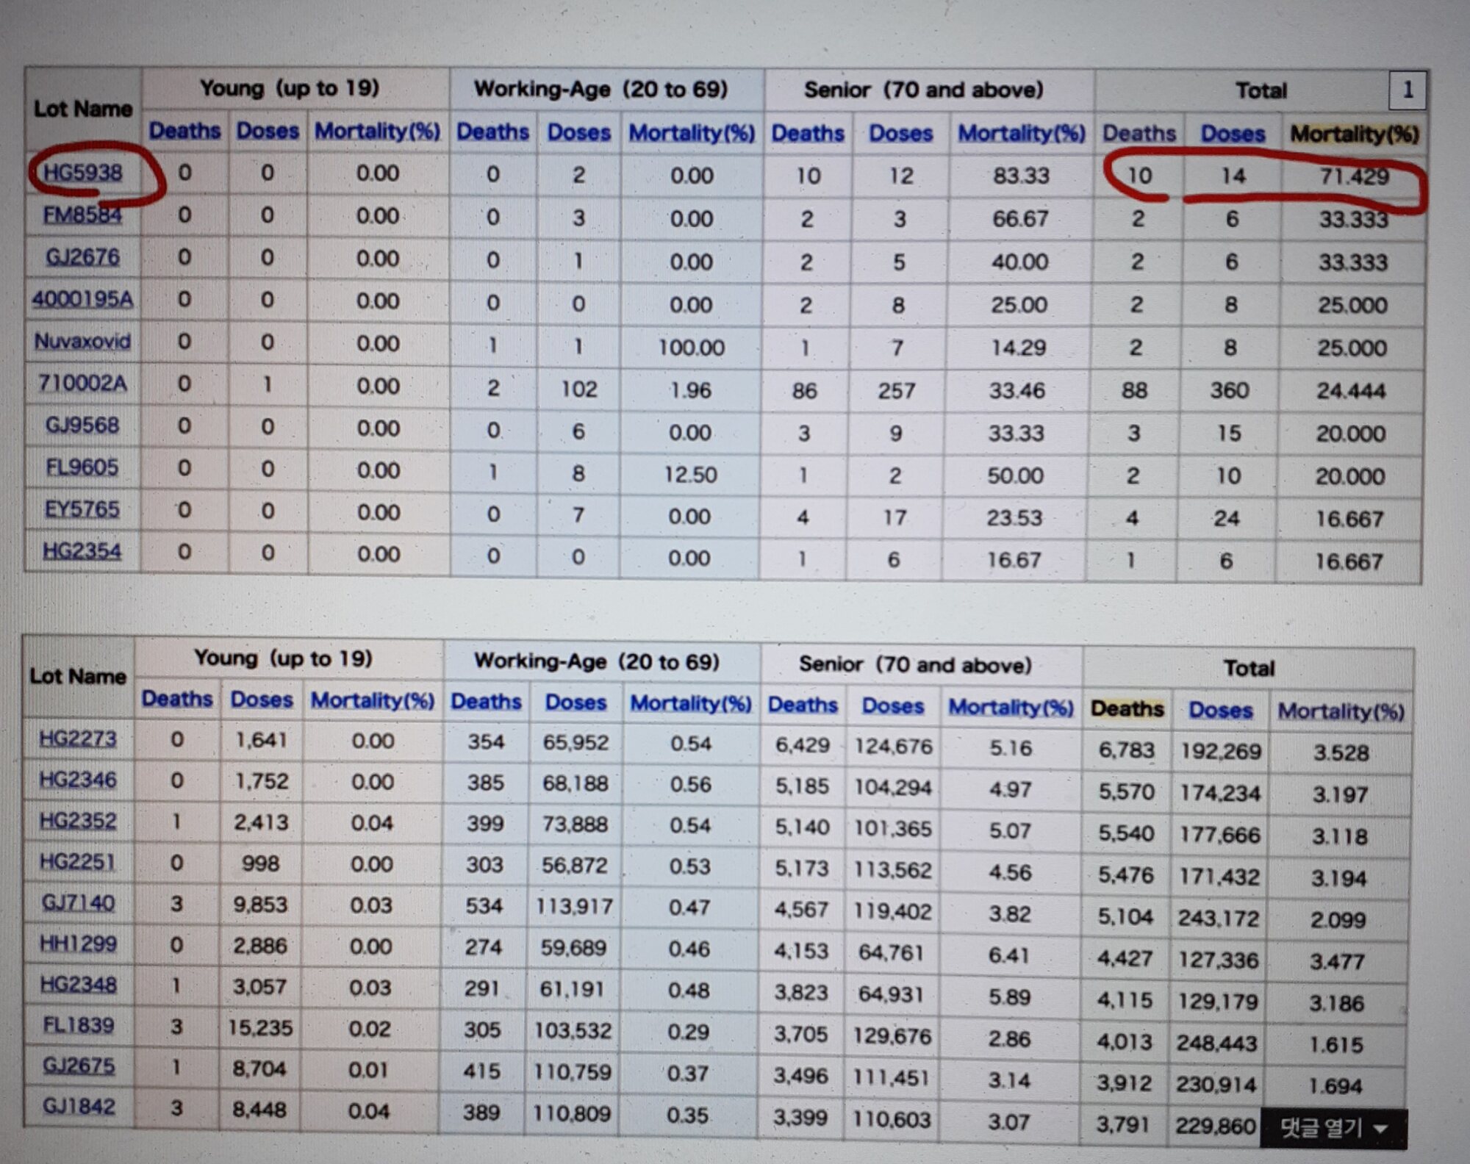Open the GJ1842 lot link

tap(78, 1107)
